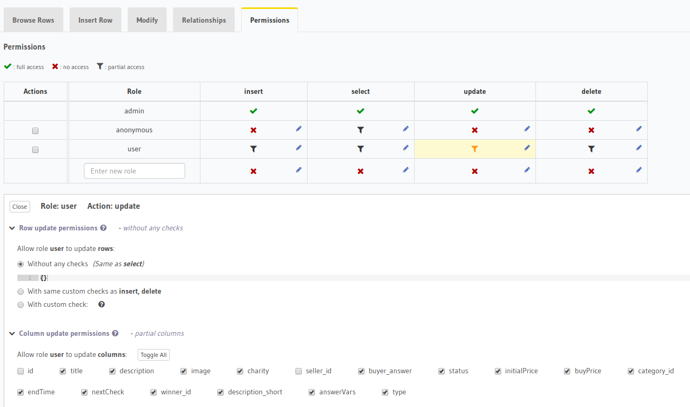Open help icon beside Row update permissions
The image size is (690, 407).
pos(103,228)
